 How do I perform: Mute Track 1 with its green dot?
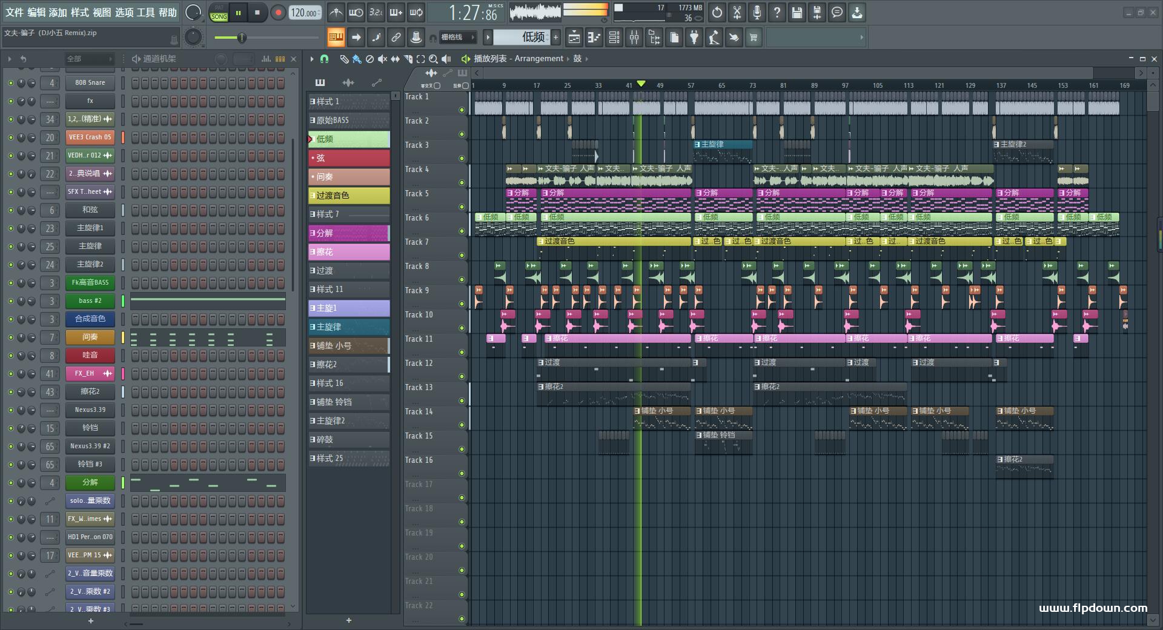[x=462, y=110]
